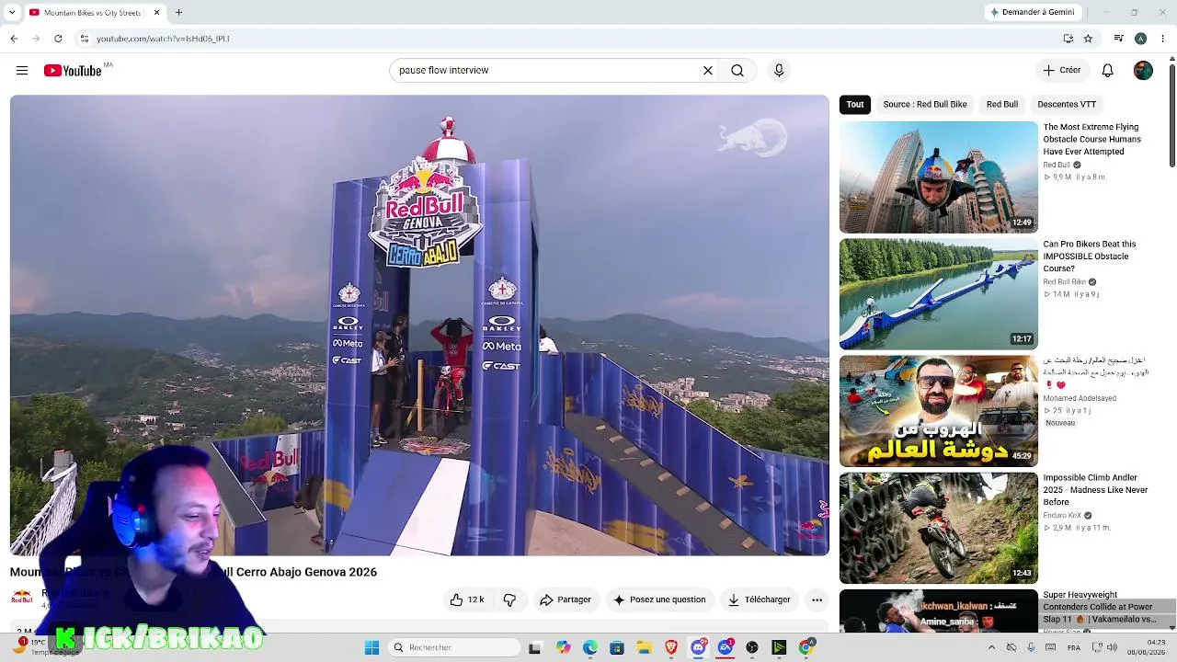Install app icon in the address bar
This screenshot has height=662, width=1177.
1068,39
